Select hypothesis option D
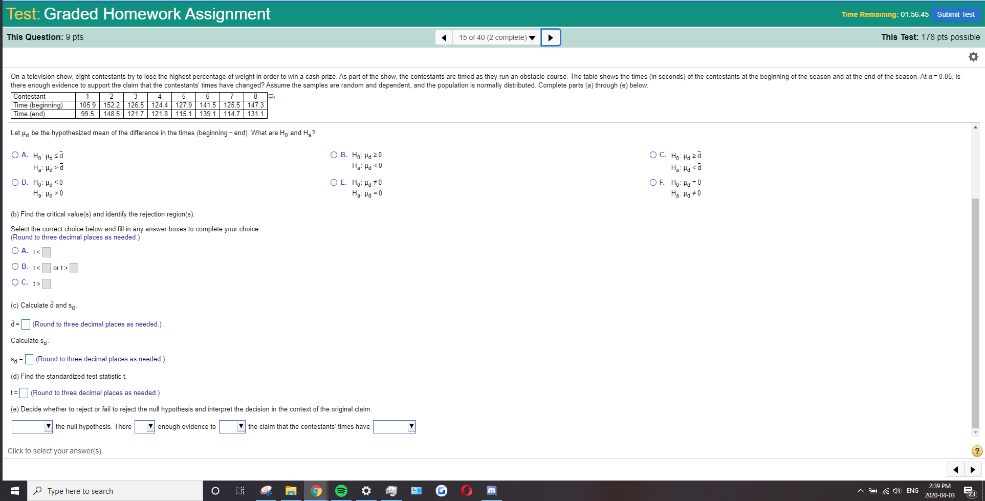This screenshot has width=985, height=501. tap(15, 182)
